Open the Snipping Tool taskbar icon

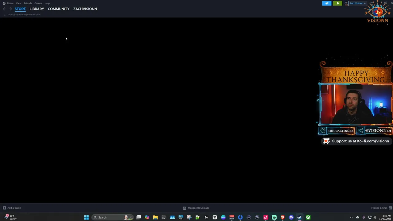click(x=189, y=217)
